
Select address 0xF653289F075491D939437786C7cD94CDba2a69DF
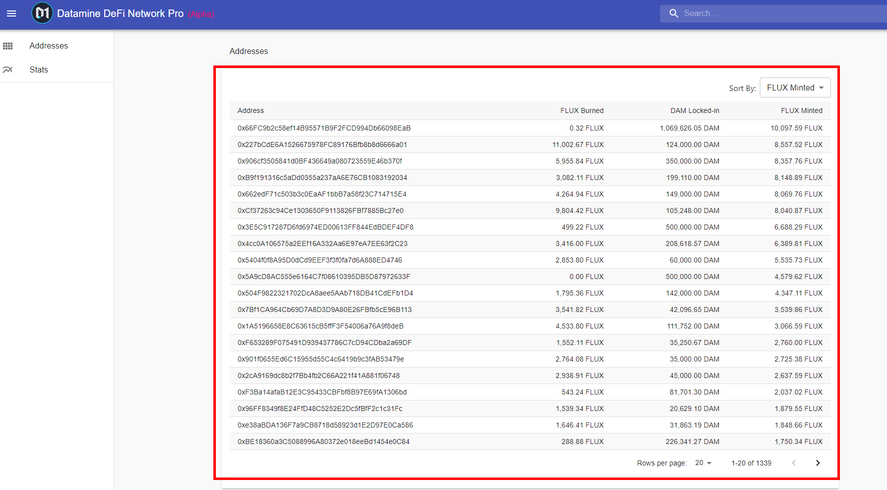[325, 342]
